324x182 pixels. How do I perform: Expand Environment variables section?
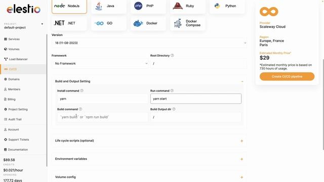click(x=242, y=159)
